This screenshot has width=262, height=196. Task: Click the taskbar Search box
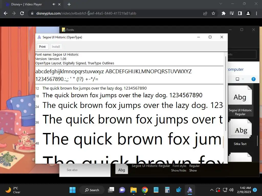92,190
